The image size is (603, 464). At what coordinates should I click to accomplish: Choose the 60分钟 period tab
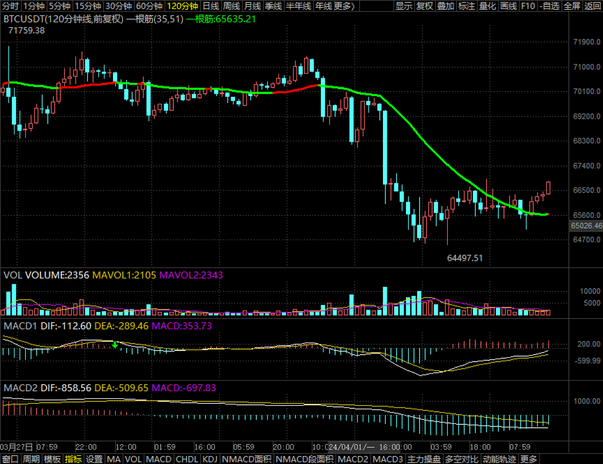(x=150, y=6)
